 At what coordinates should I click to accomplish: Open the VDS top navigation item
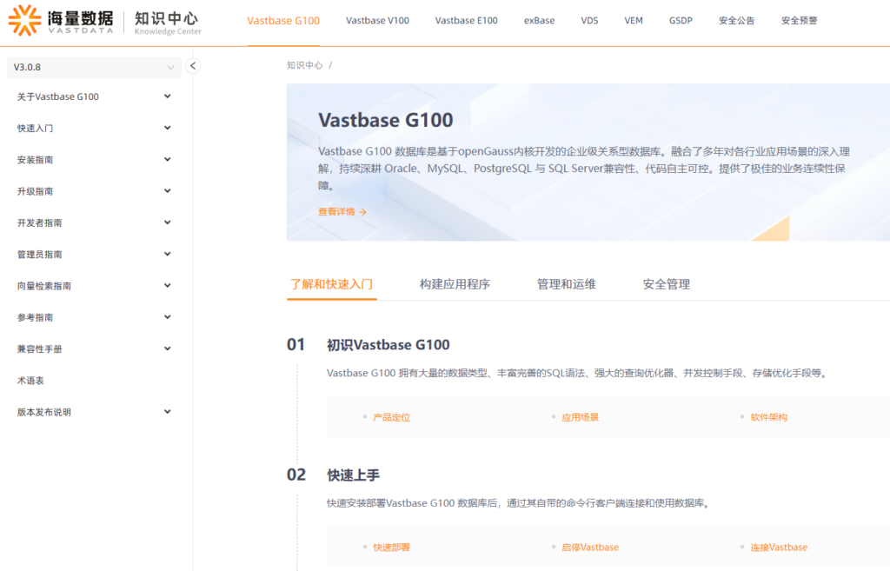590,21
